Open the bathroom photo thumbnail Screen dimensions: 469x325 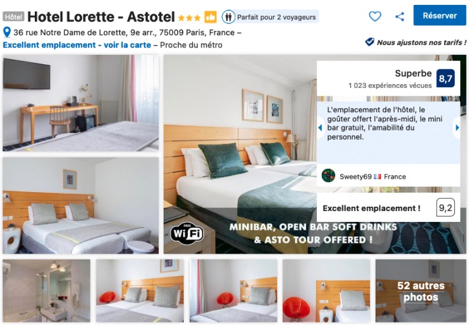point(46,291)
